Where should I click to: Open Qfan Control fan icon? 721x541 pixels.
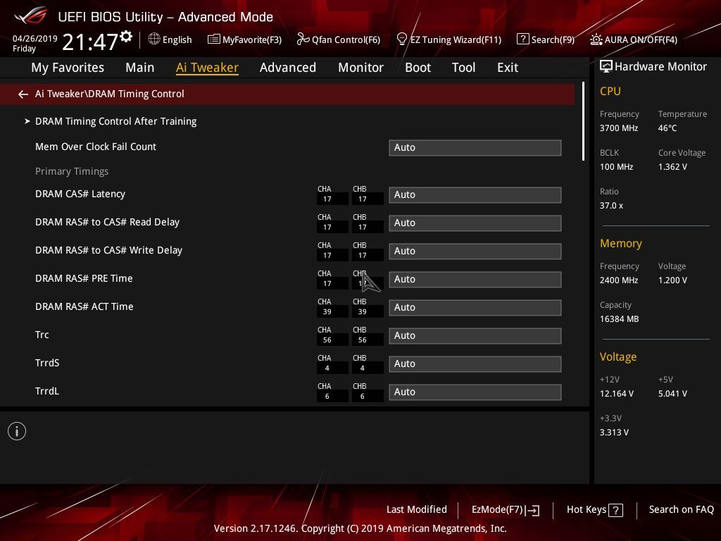(x=303, y=39)
